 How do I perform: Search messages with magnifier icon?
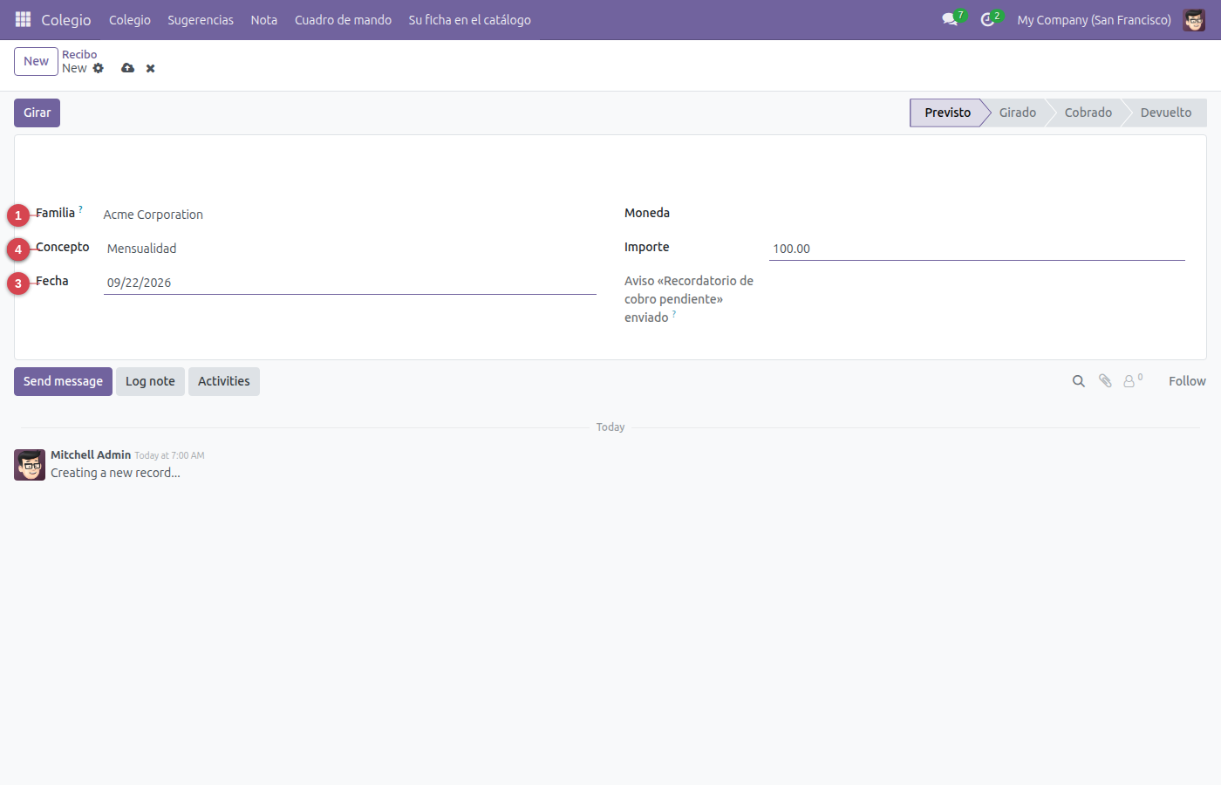(x=1079, y=381)
